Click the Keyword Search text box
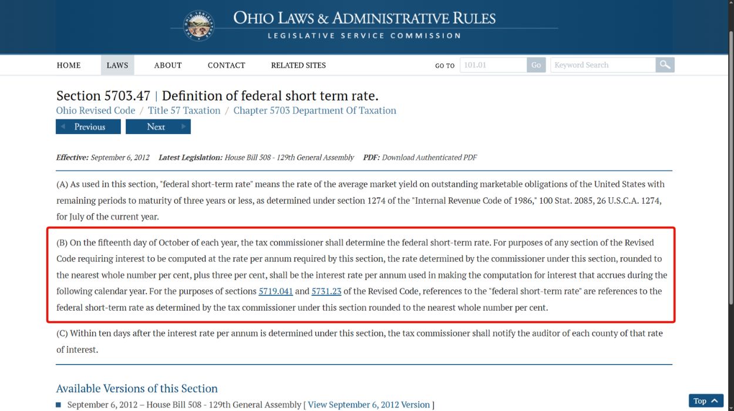The image size is (734, 411). (602, 65)
